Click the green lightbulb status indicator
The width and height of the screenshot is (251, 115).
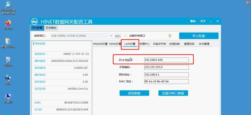(170, 36)
